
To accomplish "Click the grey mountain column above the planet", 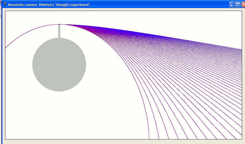I will [59, 32].
